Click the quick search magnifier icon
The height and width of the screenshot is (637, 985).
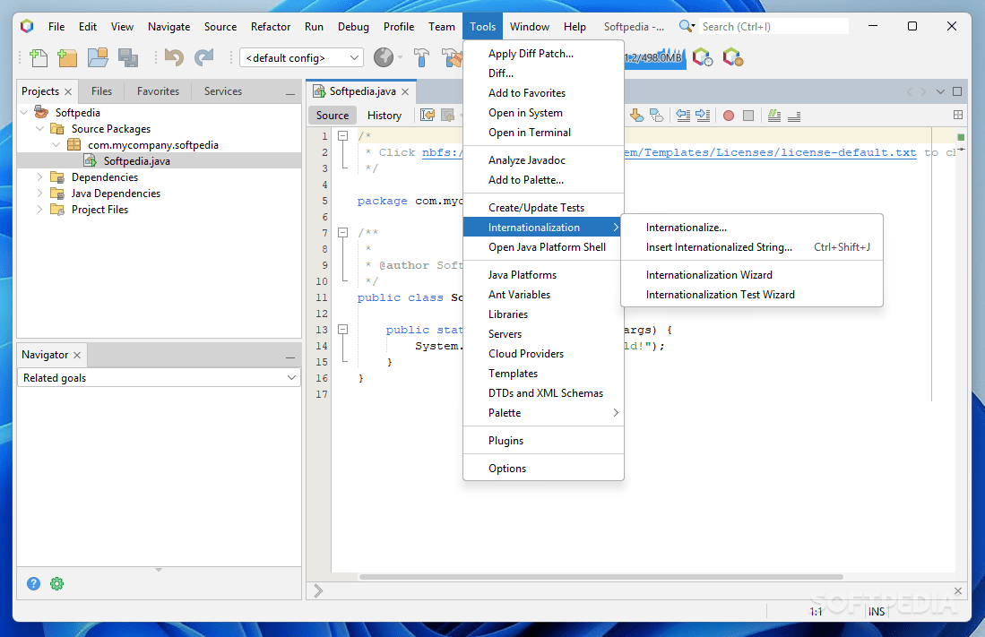point(687,26)
